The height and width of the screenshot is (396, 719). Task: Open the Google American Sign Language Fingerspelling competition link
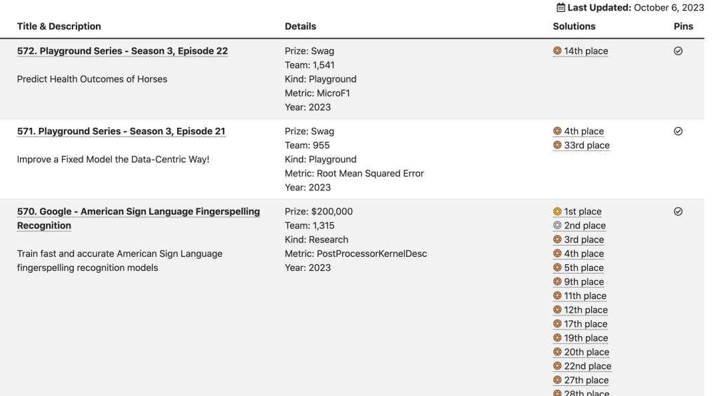pos(138,212)
